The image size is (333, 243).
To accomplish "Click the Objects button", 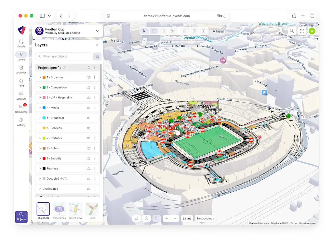I will pyautogui.click(x=21, y=216).
